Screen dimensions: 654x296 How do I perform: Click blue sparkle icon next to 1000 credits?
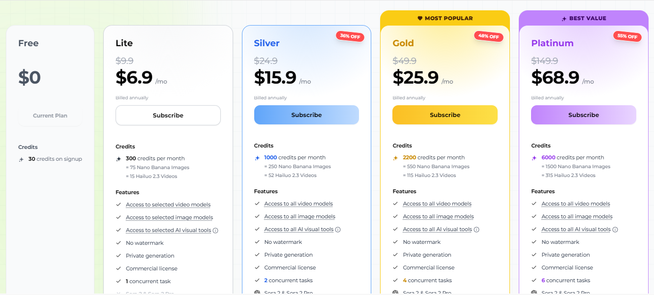[257, 158]
